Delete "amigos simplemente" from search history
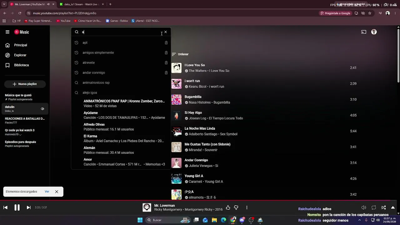400x225 pixels. (166, 52)
